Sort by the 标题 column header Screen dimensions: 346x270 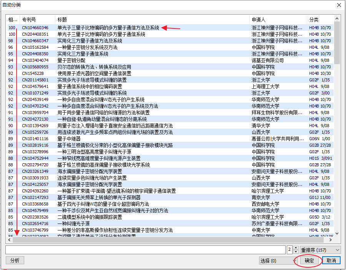pyautogui.click(x=152, y=20)
